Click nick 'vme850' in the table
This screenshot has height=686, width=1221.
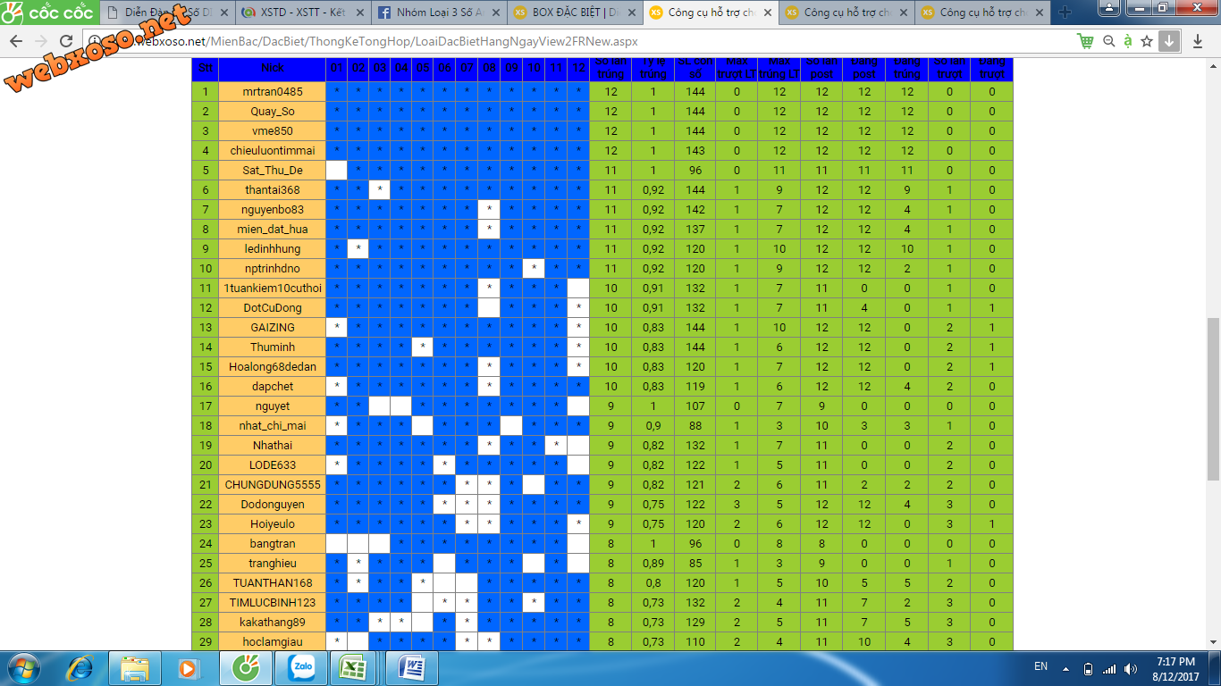pyautogui.click(x=273, y=130)
